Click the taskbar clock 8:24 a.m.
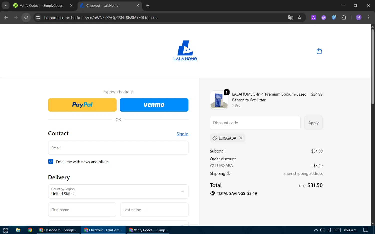This screenshot has height=234, width=375. point(351,230)
